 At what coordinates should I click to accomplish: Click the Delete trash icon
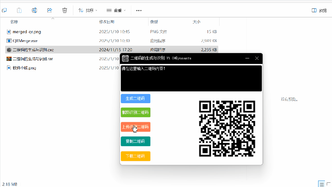point(65,10)
